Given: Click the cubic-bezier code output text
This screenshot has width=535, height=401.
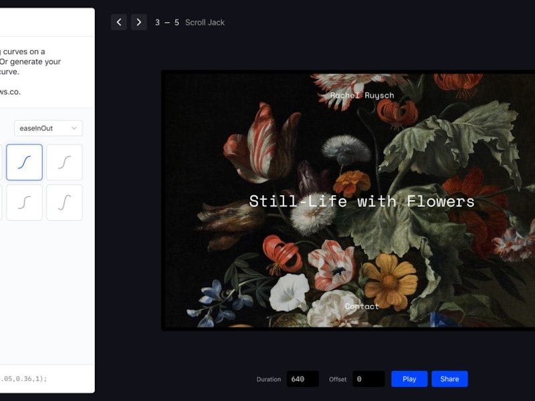Looking at the screenshot, I should [24, 378].
